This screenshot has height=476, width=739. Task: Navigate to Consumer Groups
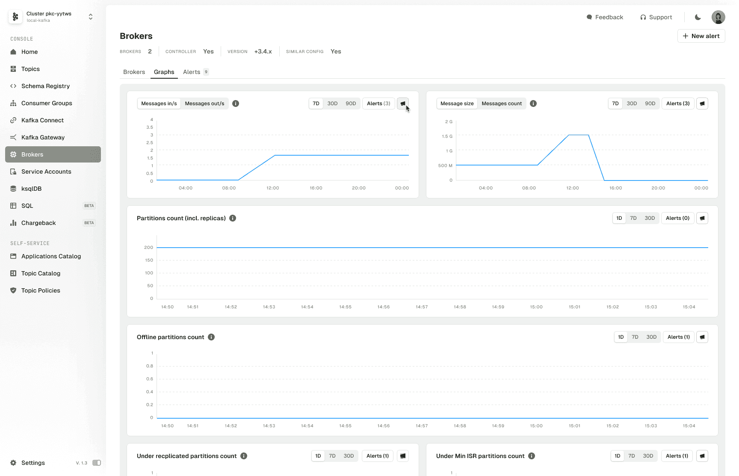click(x=47, y=103)
